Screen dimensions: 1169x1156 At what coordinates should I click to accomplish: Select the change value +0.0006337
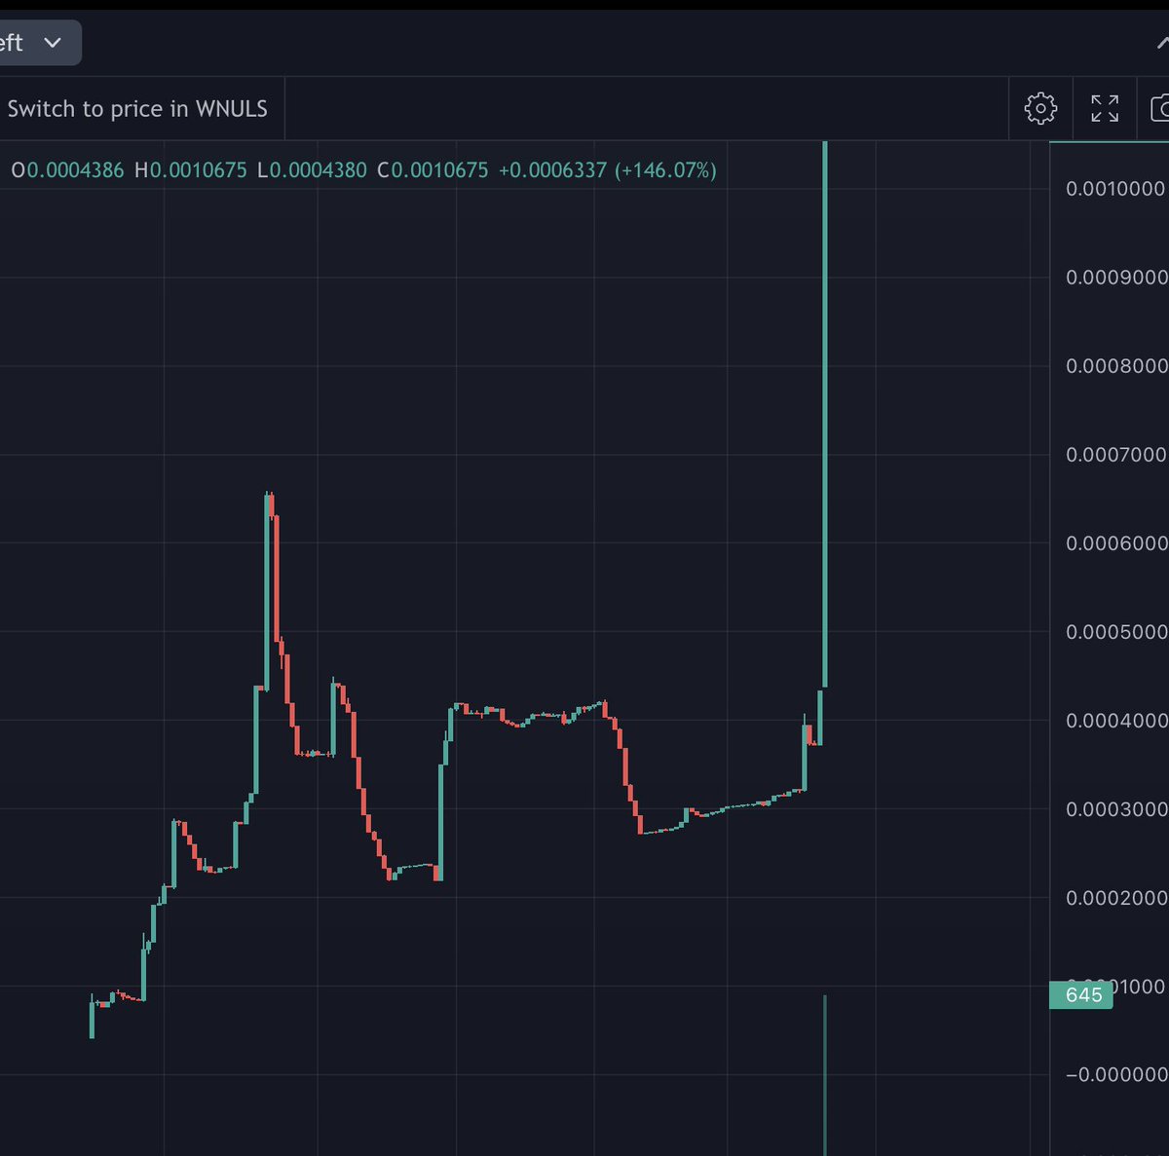[552, 170]
